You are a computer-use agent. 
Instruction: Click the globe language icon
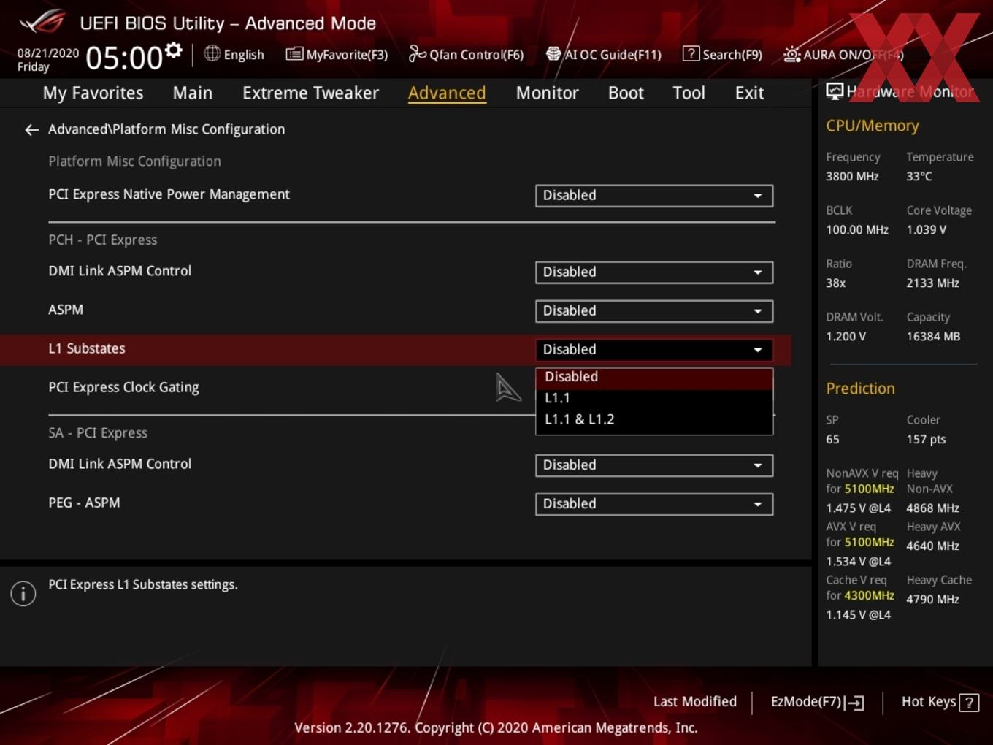point(212,53)
